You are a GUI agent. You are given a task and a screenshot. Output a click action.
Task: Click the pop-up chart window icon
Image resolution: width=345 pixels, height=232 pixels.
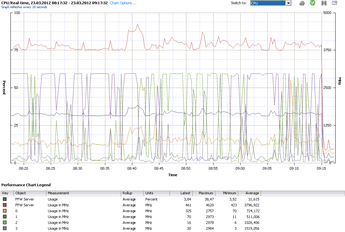point(334,3)
